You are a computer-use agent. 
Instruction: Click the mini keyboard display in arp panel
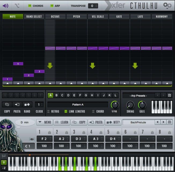[162, 107]
